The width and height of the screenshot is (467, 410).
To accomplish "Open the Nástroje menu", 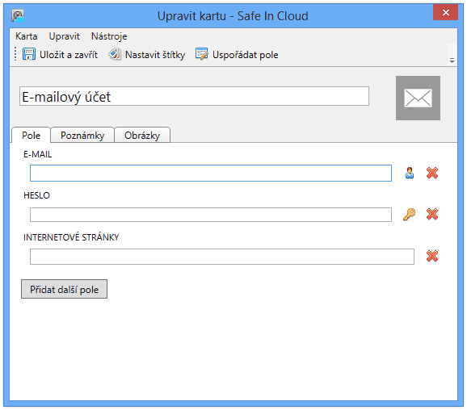I will (109, 36).
